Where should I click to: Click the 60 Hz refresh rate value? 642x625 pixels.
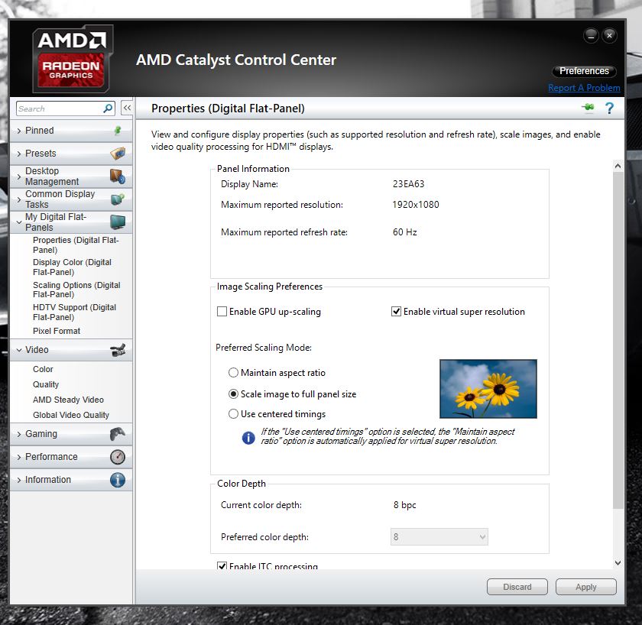[x=404, y=232]
